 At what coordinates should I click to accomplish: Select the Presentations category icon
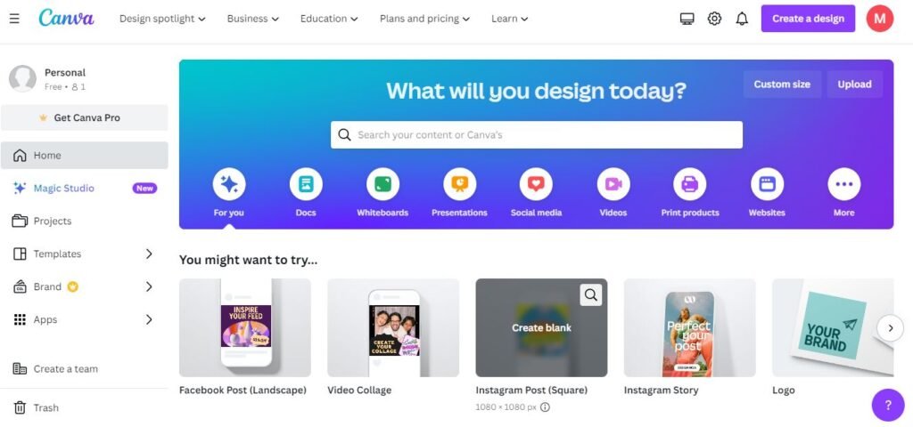pyautogui.click(x=459, y=184)
